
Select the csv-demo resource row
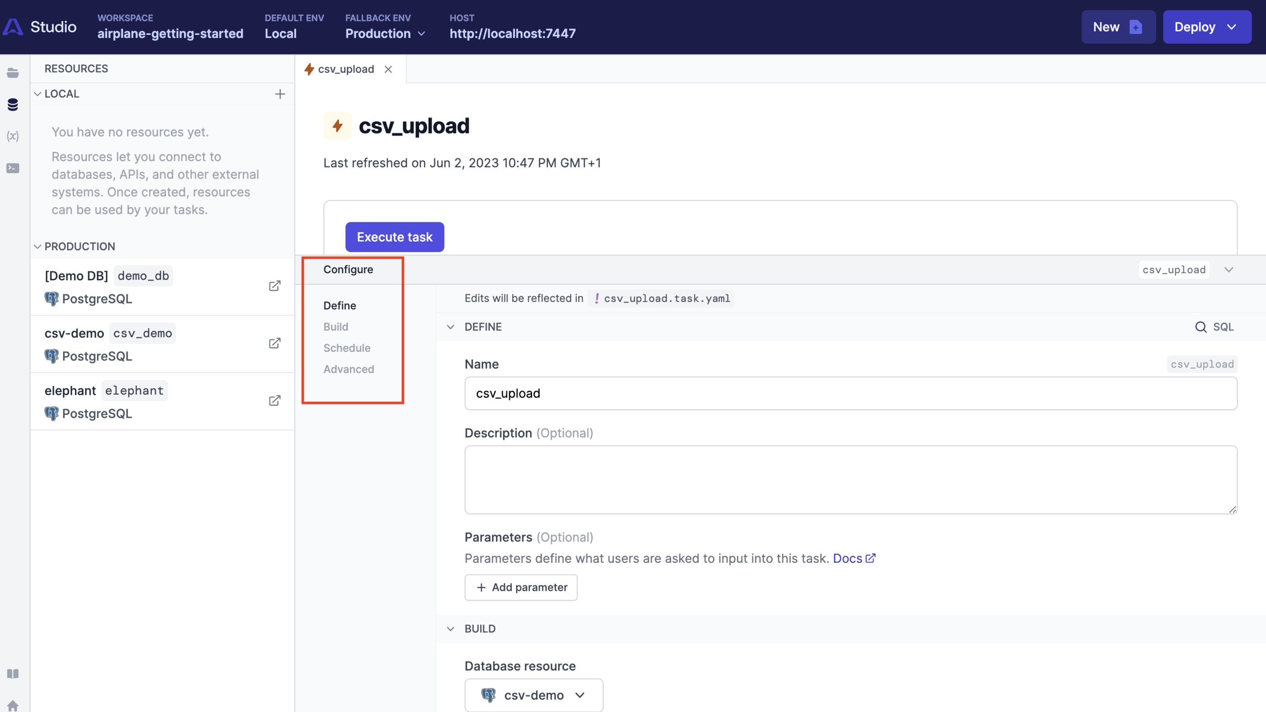(x=162, y=344)
